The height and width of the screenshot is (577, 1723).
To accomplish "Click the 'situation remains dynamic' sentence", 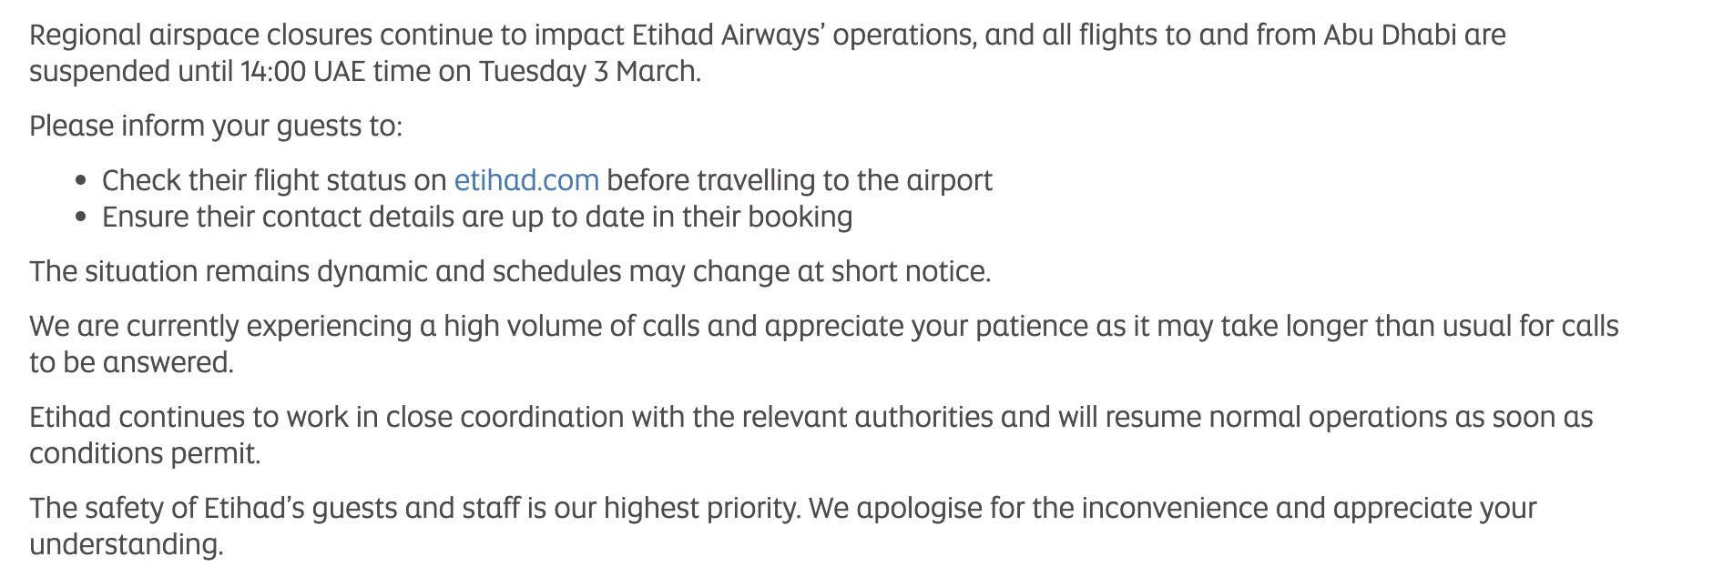I will pos(509,271).
